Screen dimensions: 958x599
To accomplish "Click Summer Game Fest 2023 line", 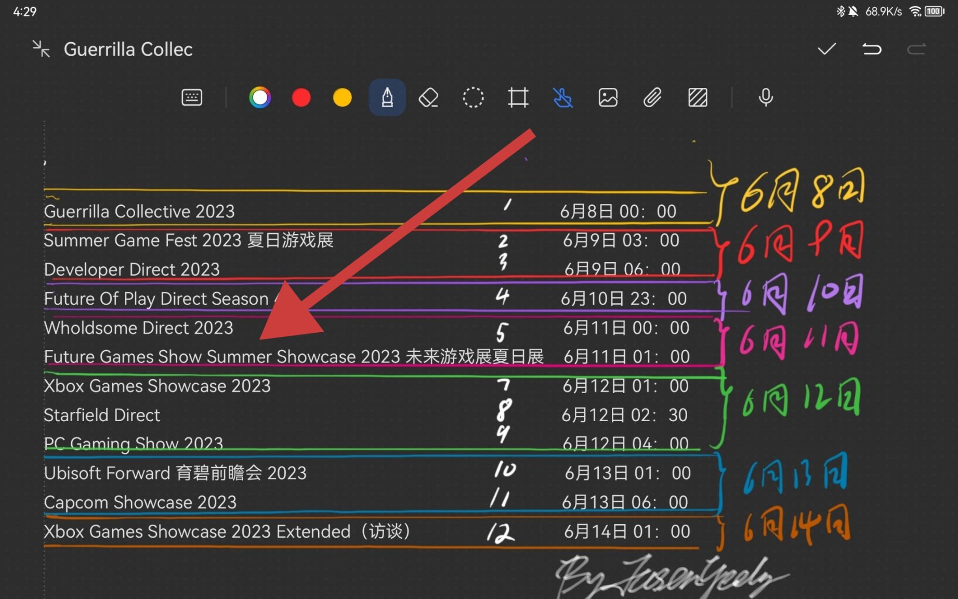I will coord(188,240).
